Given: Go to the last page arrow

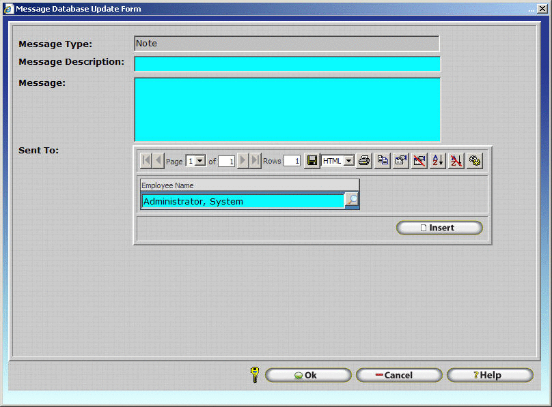Looking at the screenshot, I should coord(255,161).
